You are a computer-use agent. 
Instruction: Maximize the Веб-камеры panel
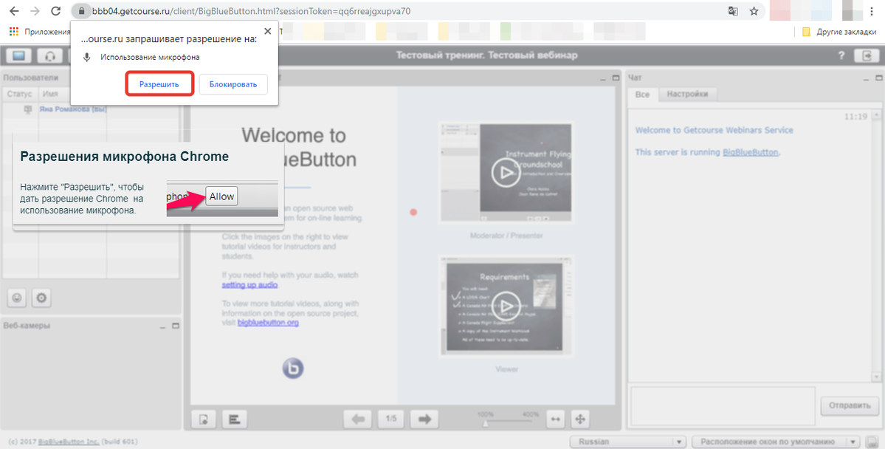(x=175, y=326)
